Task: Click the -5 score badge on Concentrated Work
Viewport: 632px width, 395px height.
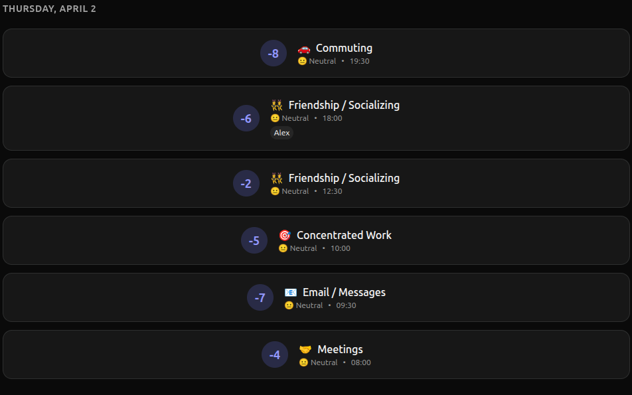Action: 254,240
